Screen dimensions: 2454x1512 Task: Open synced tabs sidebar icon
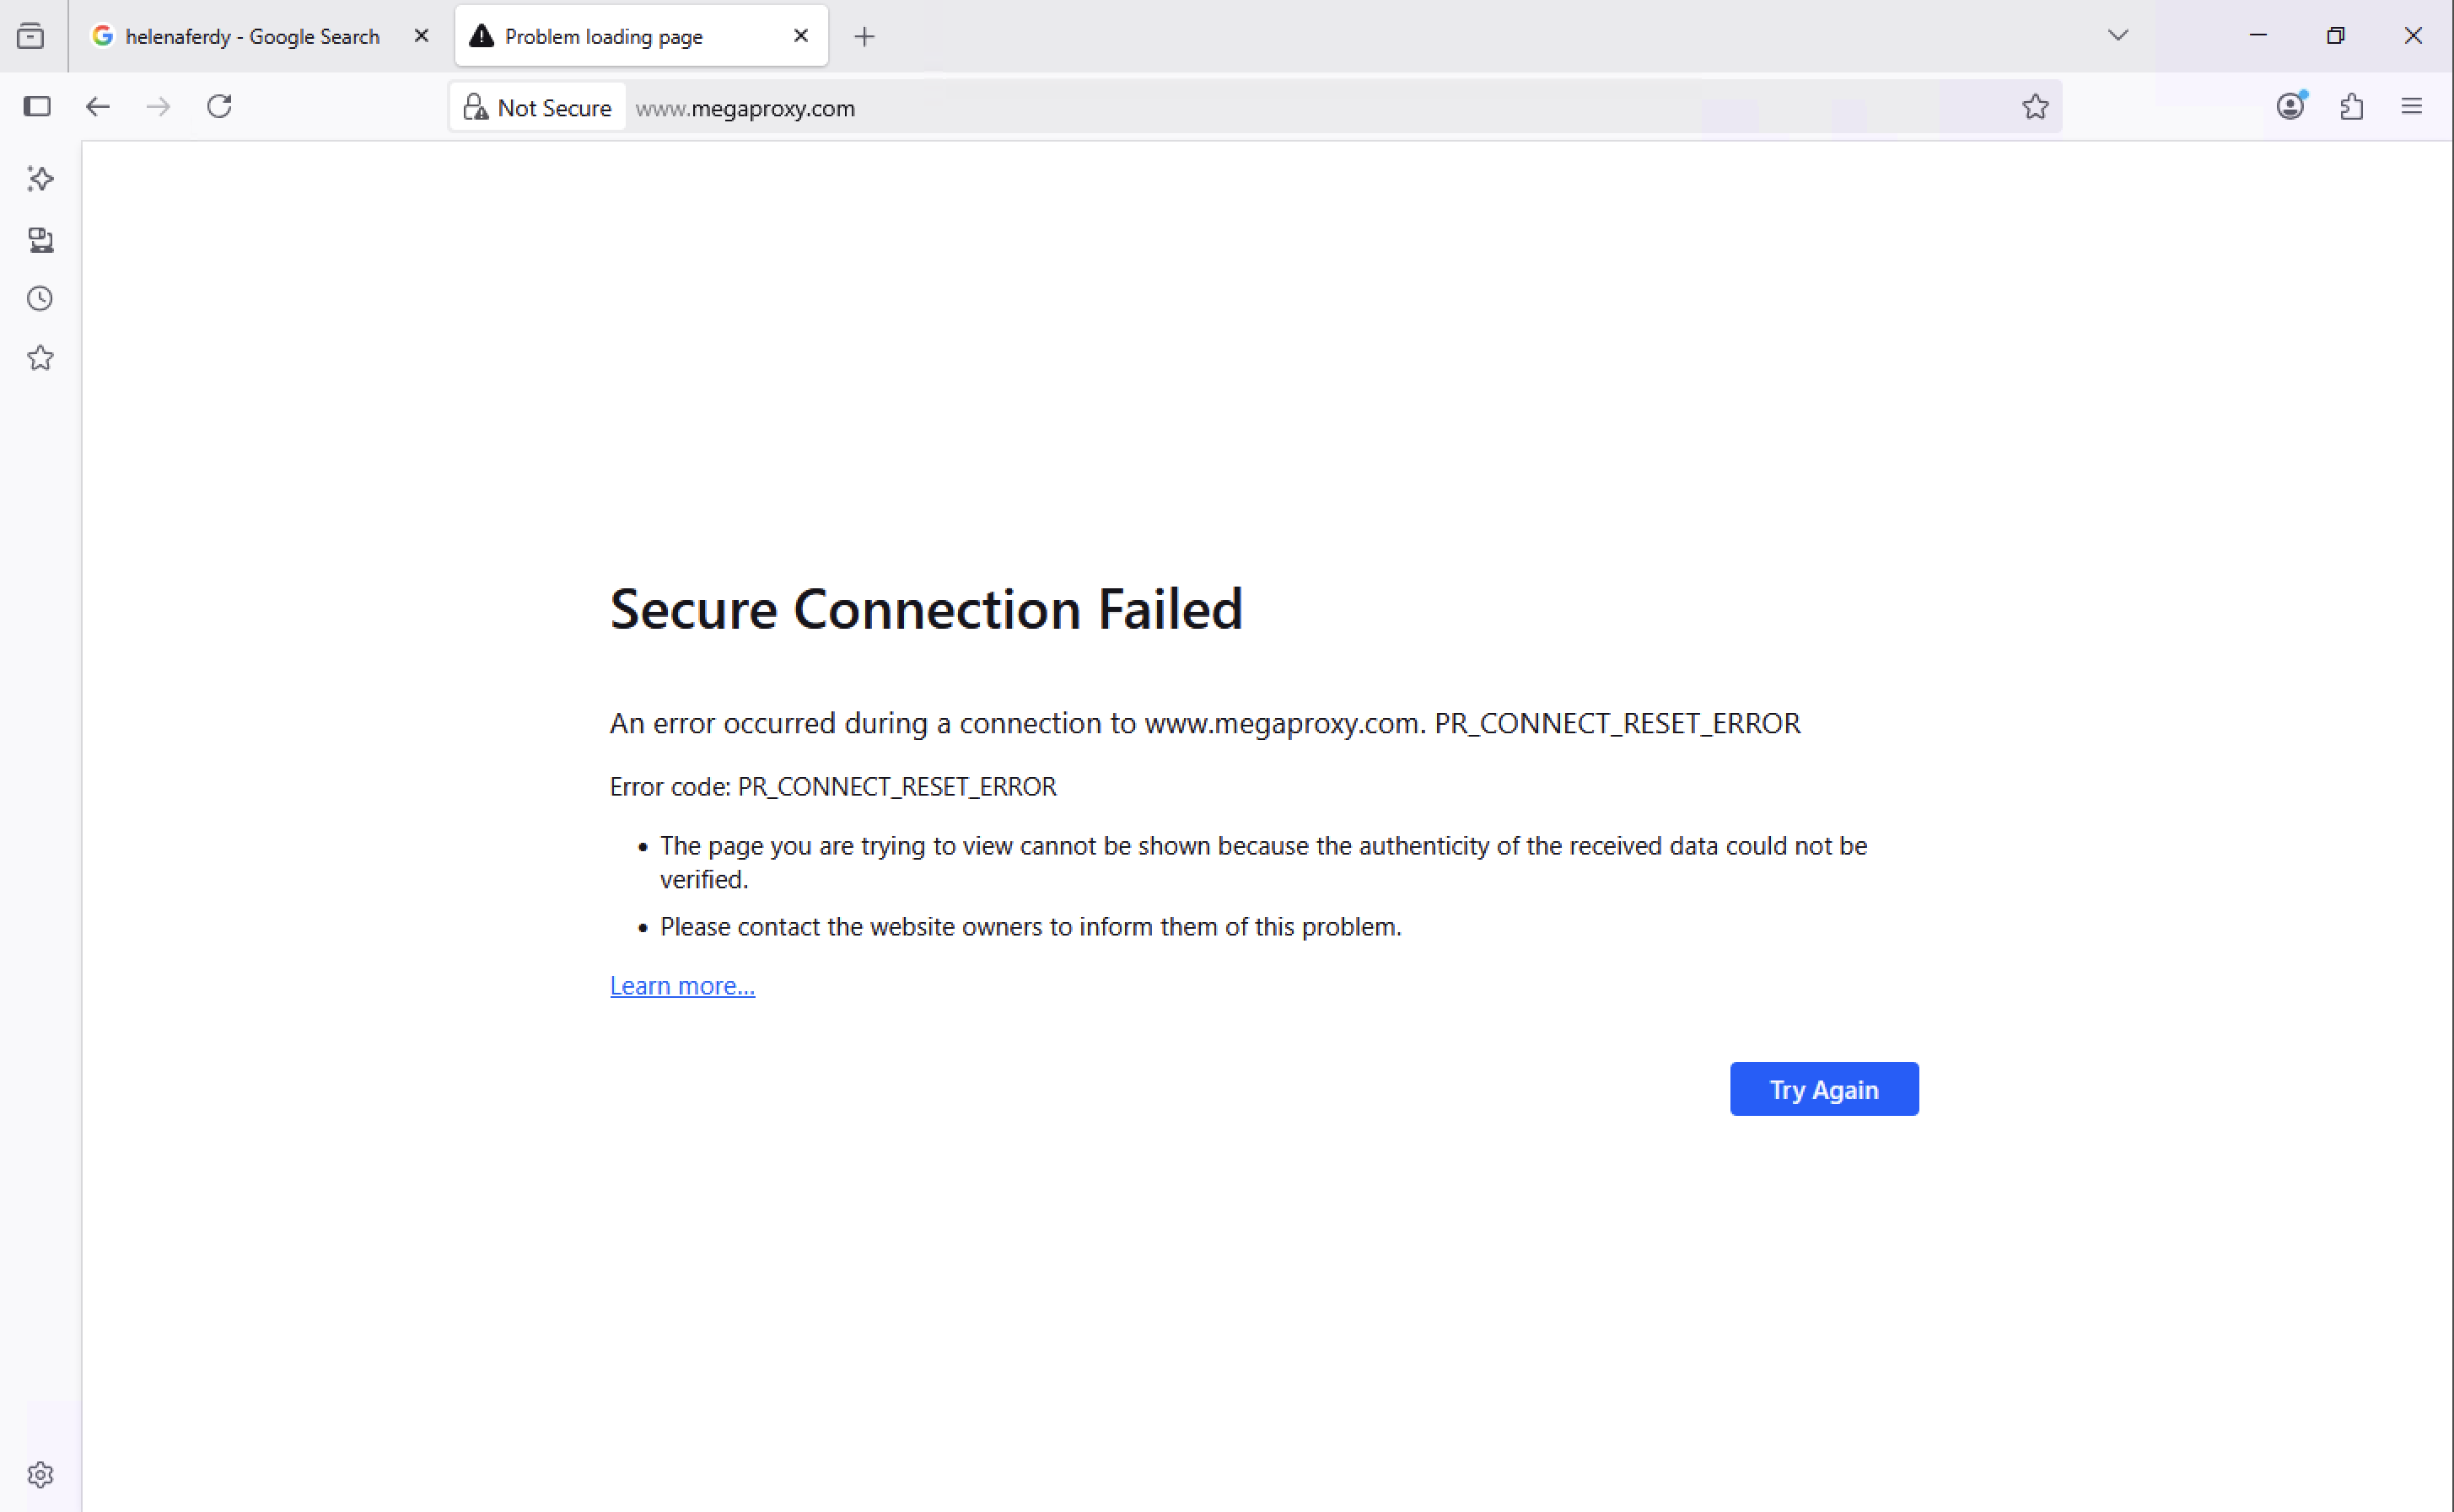pos(40,240)
